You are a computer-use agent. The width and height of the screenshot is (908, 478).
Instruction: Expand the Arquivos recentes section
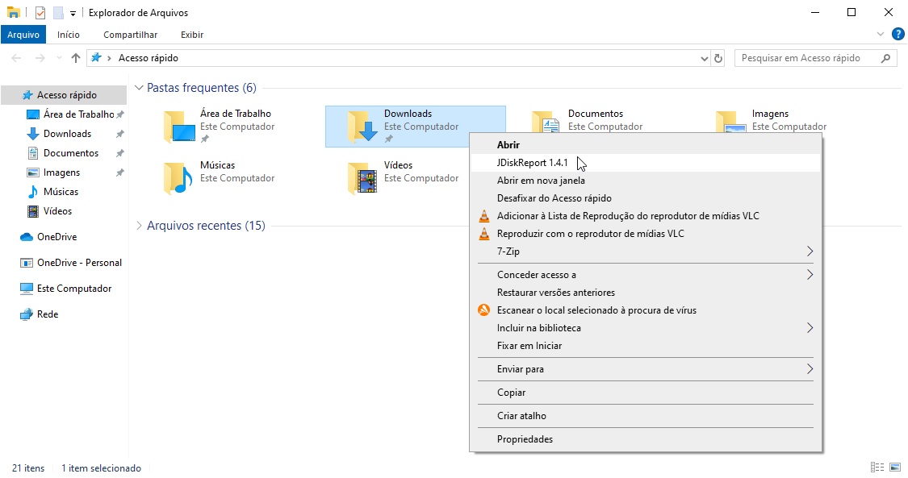(139, 226)
